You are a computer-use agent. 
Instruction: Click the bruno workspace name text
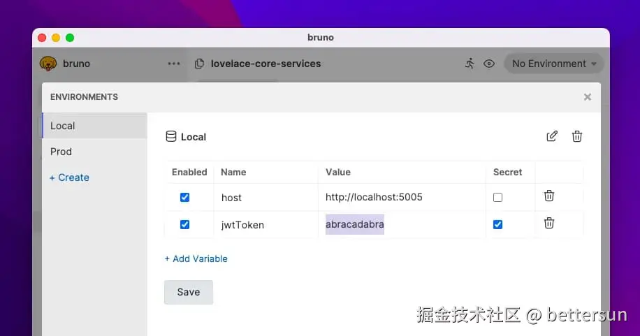tap(76, 64)
